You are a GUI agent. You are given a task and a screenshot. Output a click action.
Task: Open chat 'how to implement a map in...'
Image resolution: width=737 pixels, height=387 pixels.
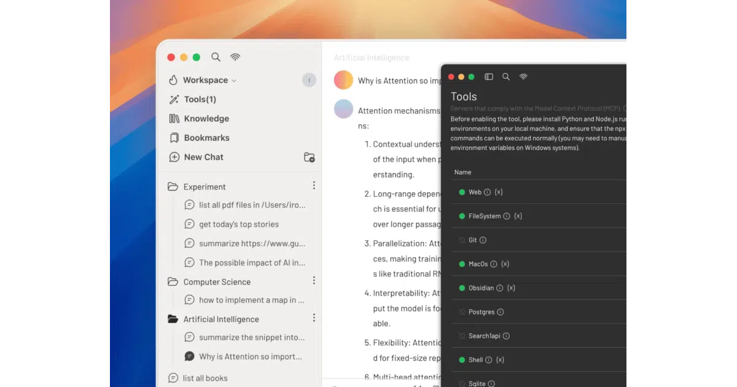pos(244,300)
